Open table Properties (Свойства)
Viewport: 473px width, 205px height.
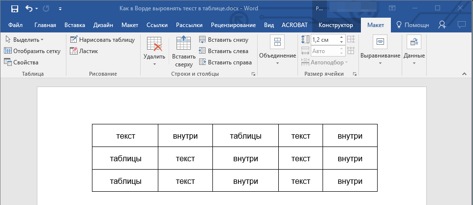(21, 62)
